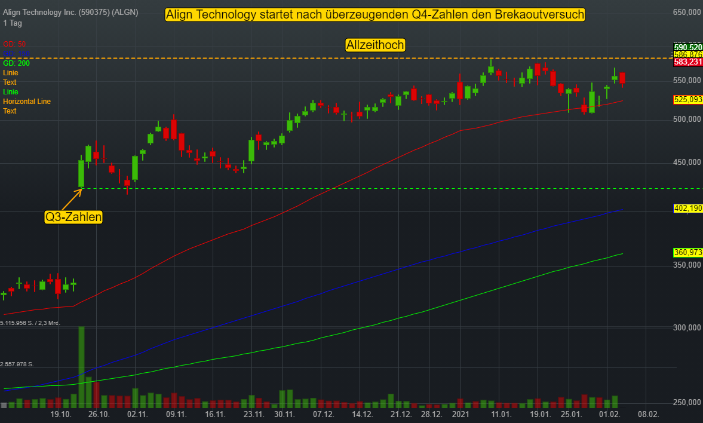Click the 550,000 price axis label
This screenshot has height=423, width=703.
(687, 80)
